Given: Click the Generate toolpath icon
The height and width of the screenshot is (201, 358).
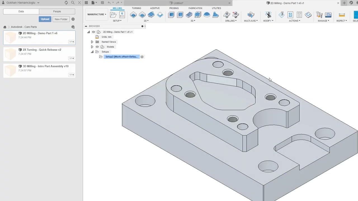Looking at the screenshot, I should [x=308, y=15].
